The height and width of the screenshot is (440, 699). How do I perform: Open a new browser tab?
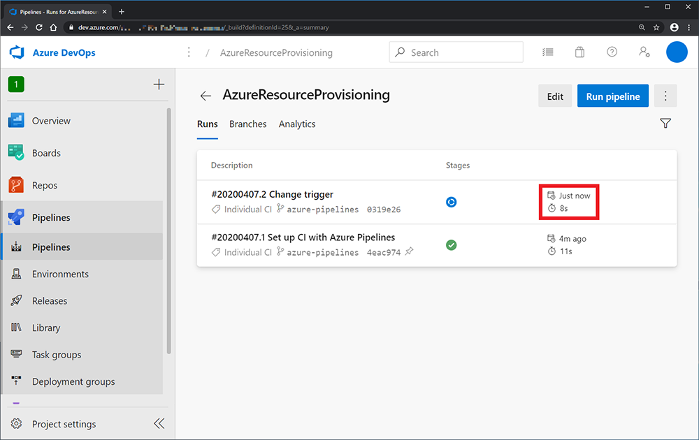pyautogui.click(x=122, y=12)
